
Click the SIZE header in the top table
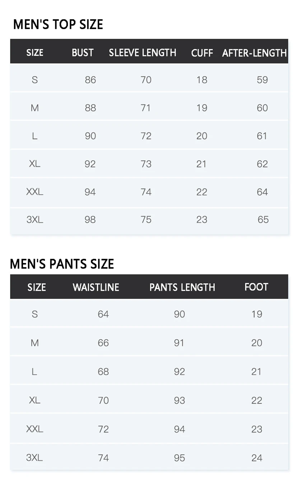[x=35, y=53]
